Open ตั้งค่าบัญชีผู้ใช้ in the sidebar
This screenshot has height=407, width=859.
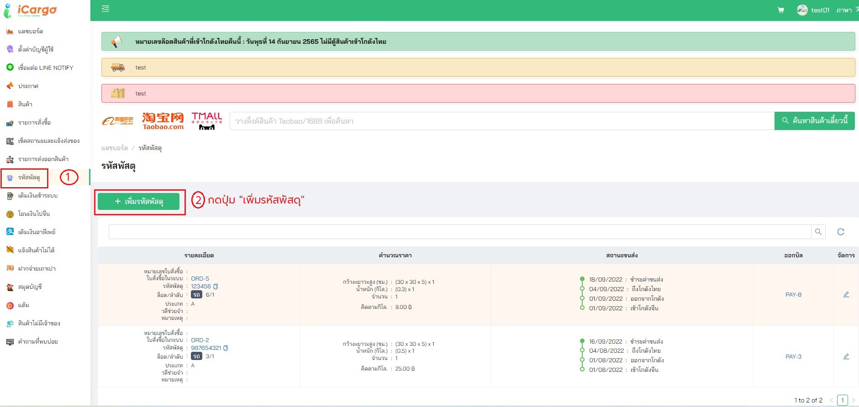[x=36, y=49]
